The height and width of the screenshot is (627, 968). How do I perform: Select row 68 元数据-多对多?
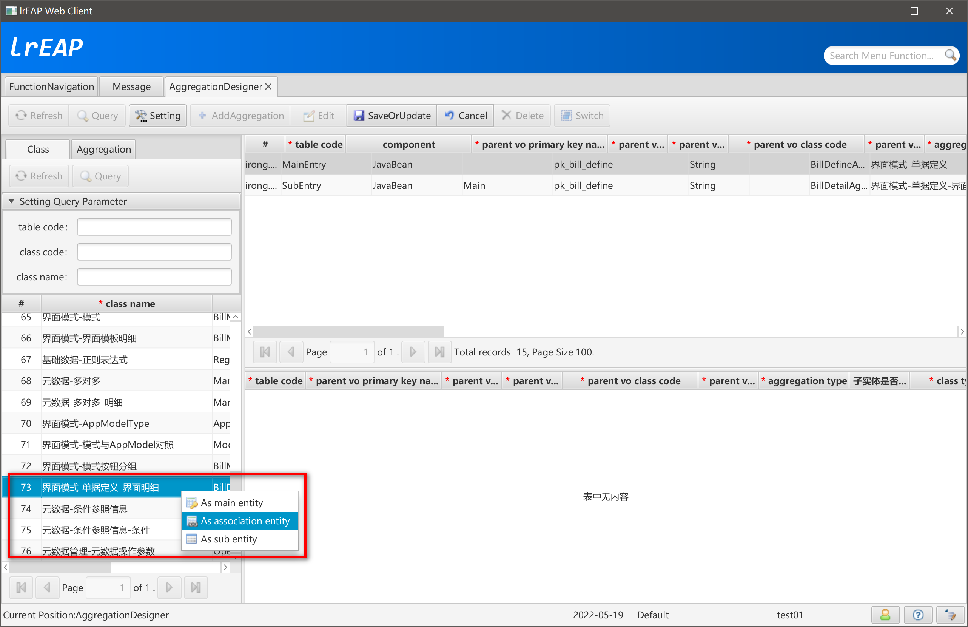click(116, 381)
